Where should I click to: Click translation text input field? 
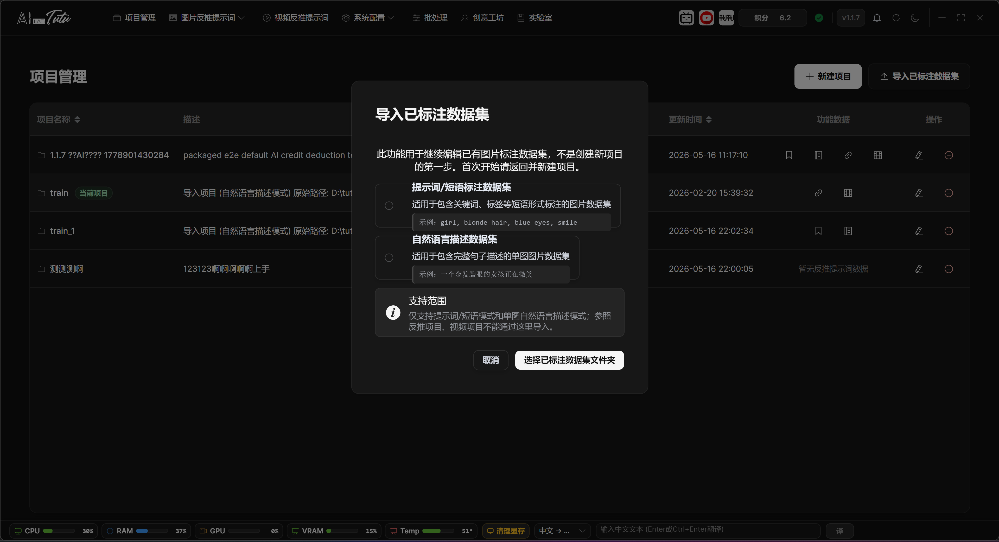(708, 530)
